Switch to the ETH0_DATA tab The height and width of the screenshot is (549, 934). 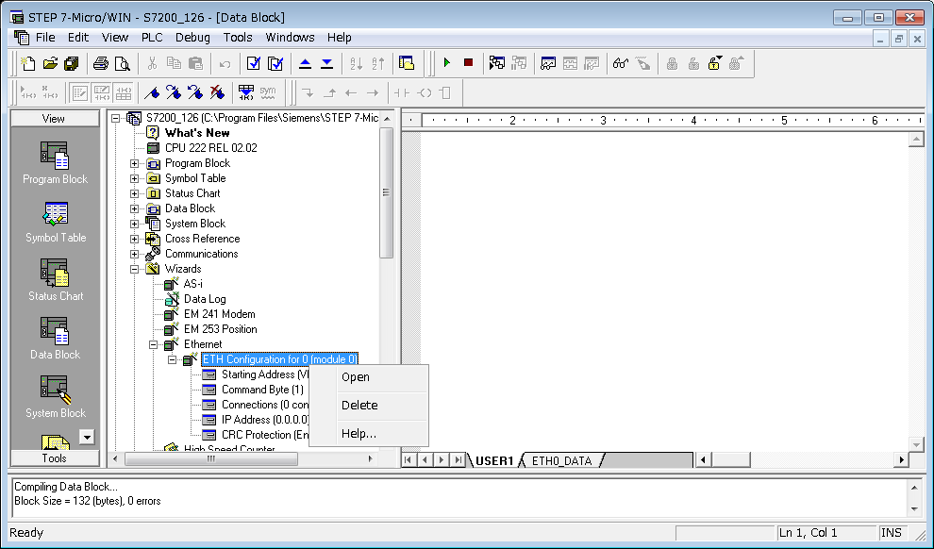(561, 460)
